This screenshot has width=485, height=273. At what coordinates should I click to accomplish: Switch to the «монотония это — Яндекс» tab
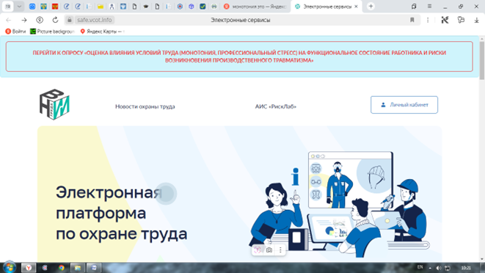256,7
